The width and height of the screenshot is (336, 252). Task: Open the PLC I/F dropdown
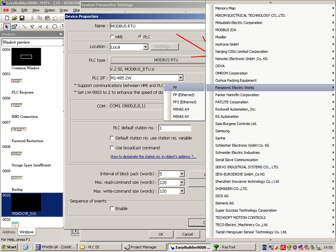pos(180,77)
